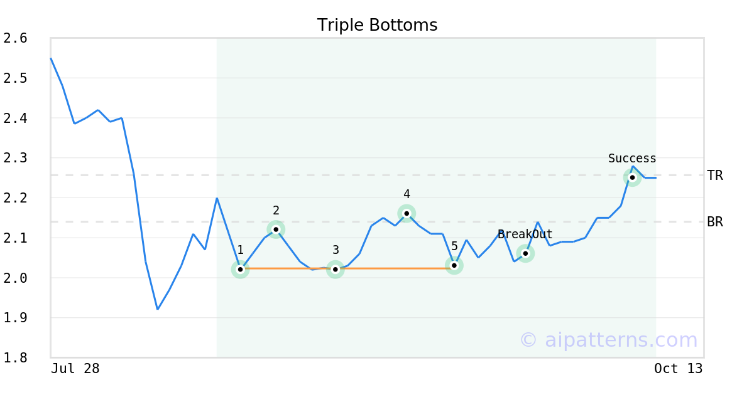
Task: Click the third bottom marker 5
Action: coord(454,265)
